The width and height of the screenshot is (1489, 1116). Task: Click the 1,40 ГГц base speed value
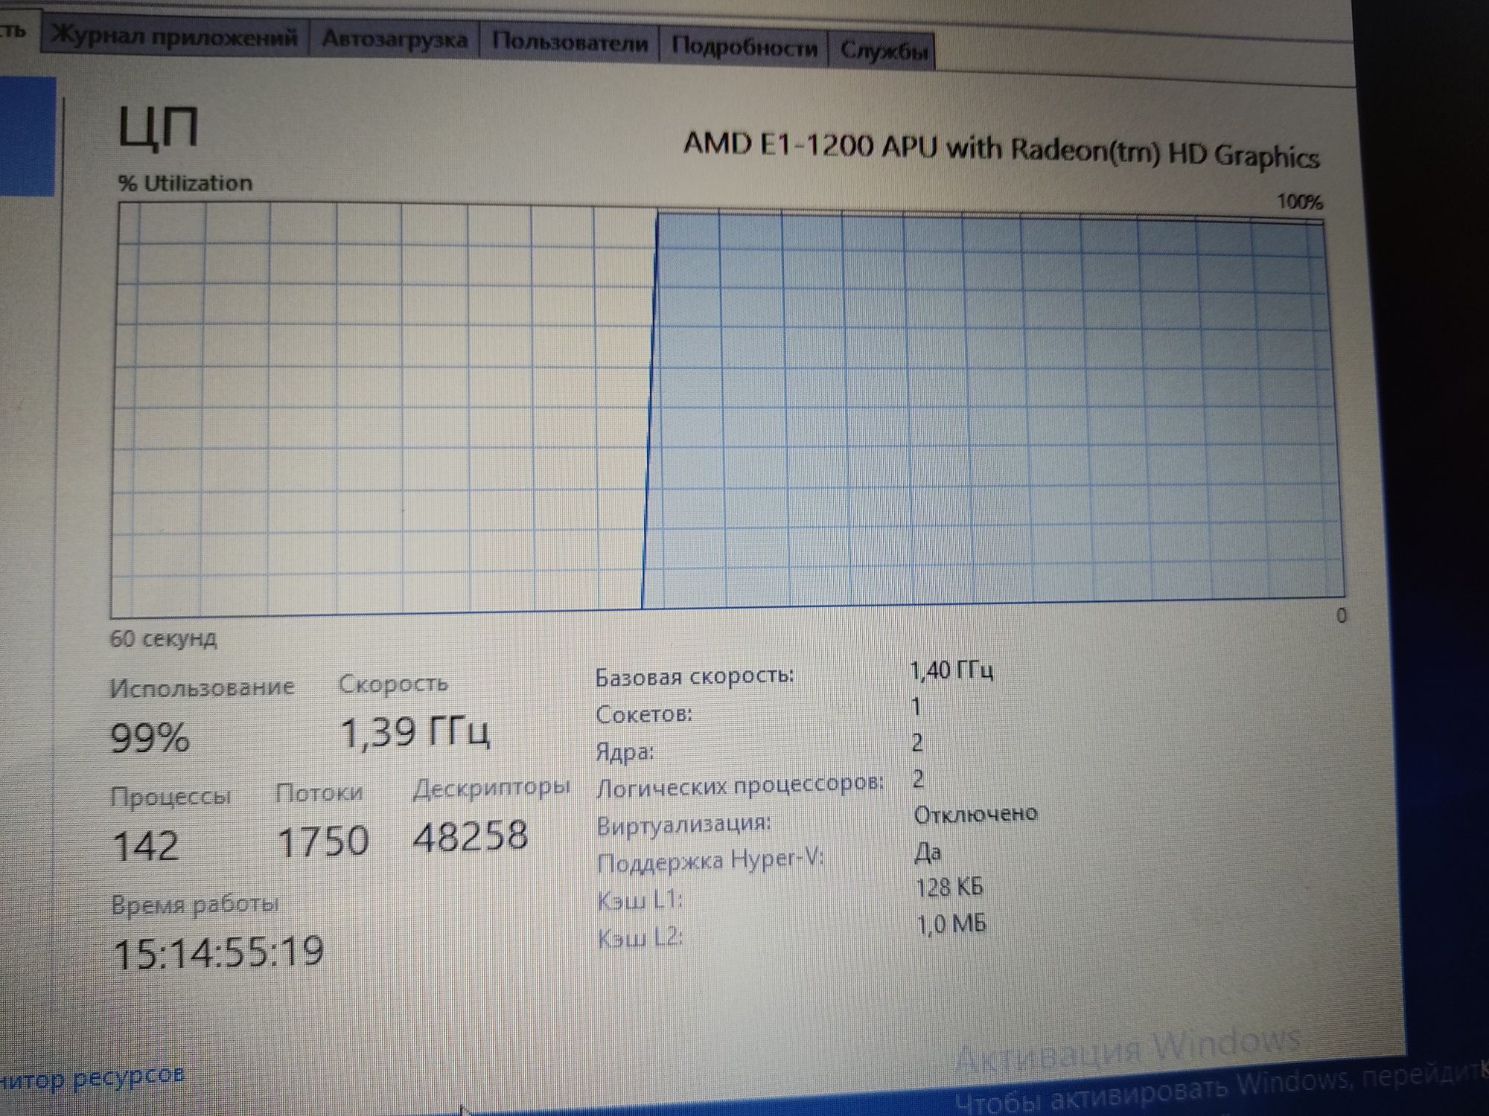[952, 670]
